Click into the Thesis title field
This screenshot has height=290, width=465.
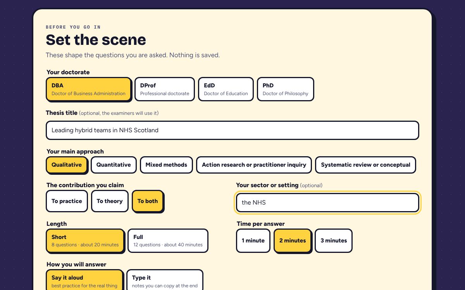tap(232, 130)
